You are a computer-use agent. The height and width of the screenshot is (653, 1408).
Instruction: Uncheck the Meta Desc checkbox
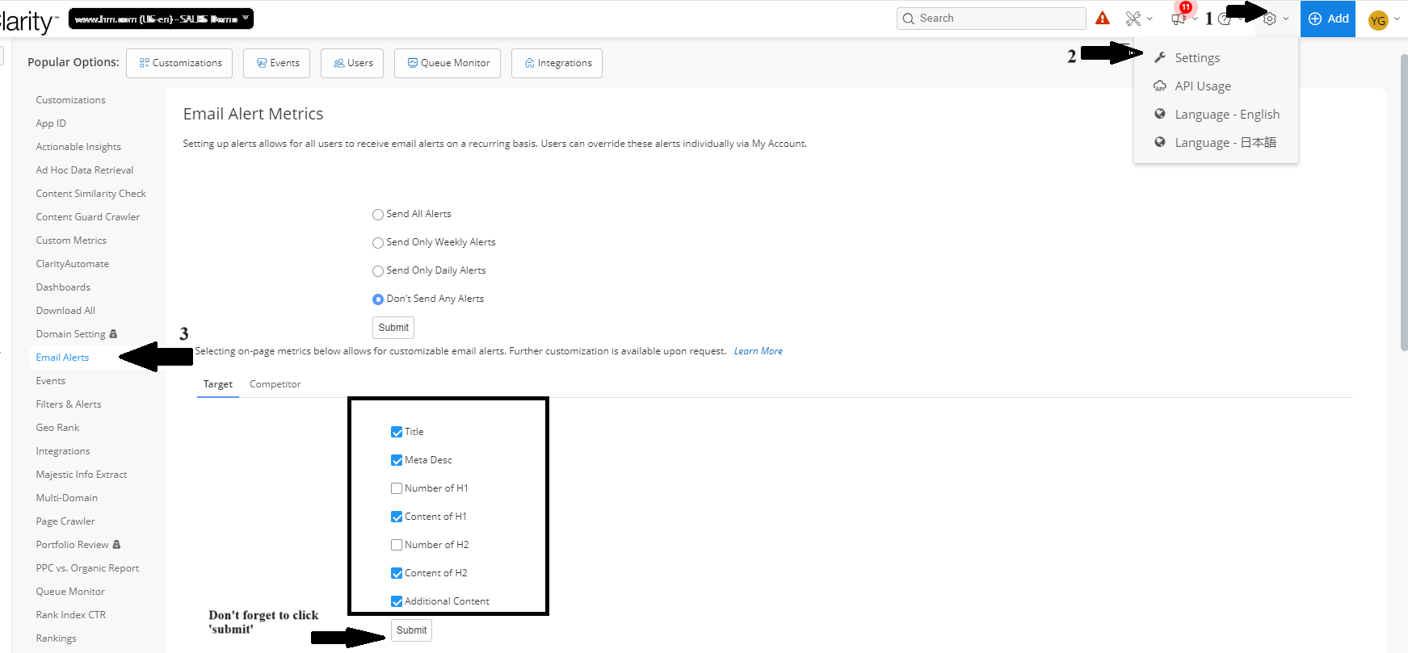tap(397, 460)
